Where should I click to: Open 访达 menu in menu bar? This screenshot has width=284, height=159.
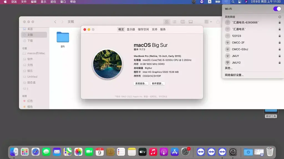(x=14, y=2)
